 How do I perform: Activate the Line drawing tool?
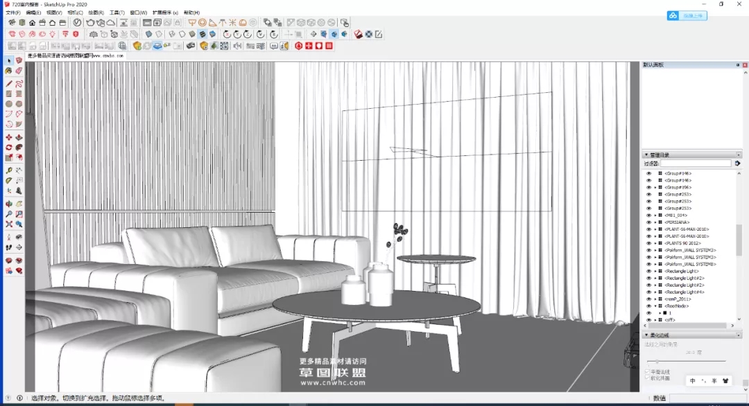pos(9,83)
